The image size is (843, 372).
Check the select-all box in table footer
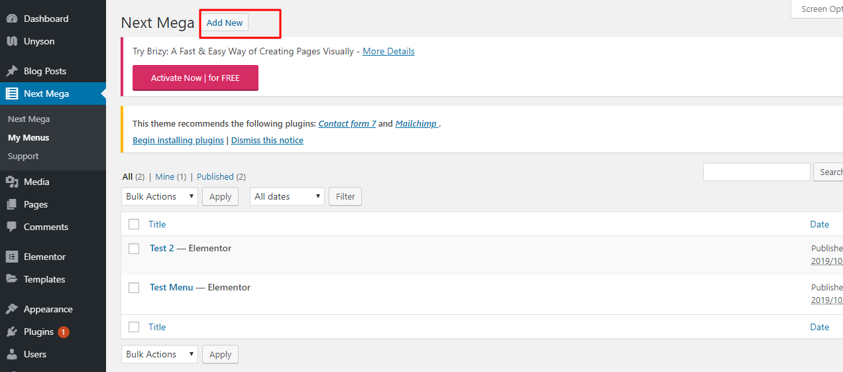click(134, 327)
